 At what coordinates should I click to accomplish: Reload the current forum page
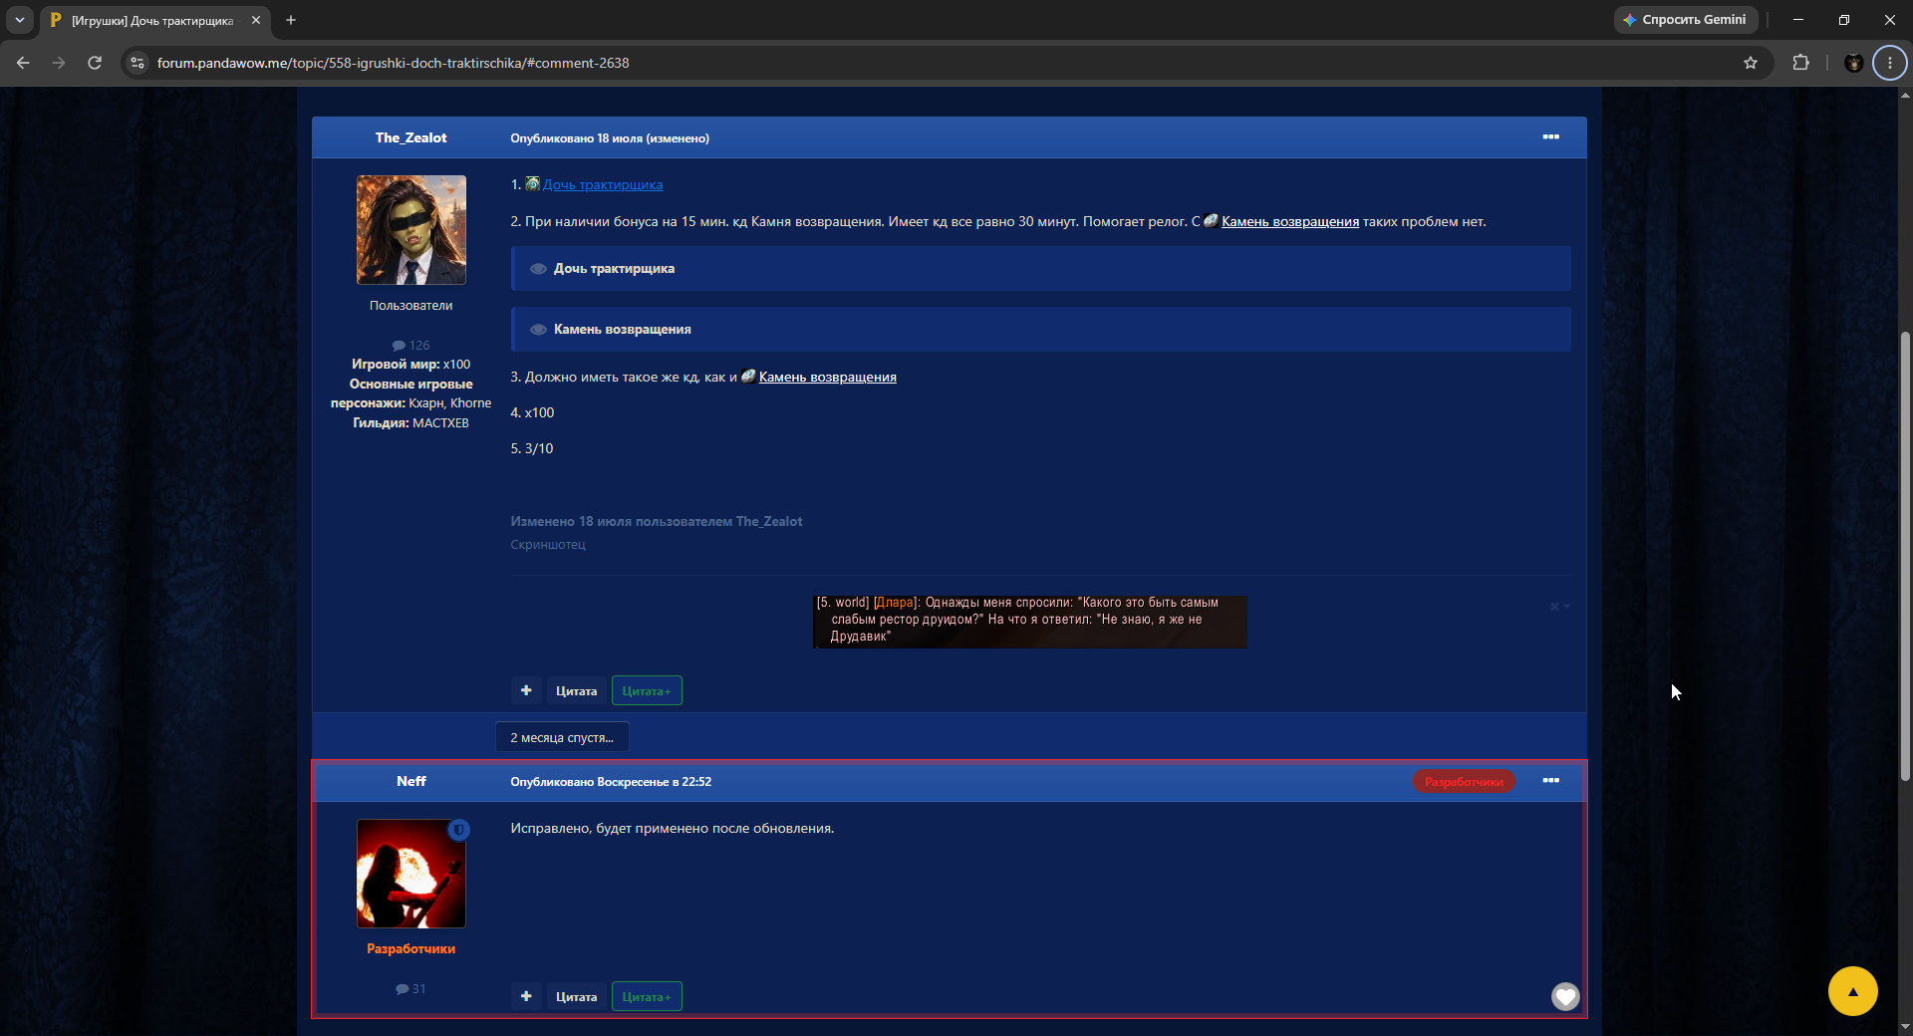pyautogui.click(x=95, y=63)
